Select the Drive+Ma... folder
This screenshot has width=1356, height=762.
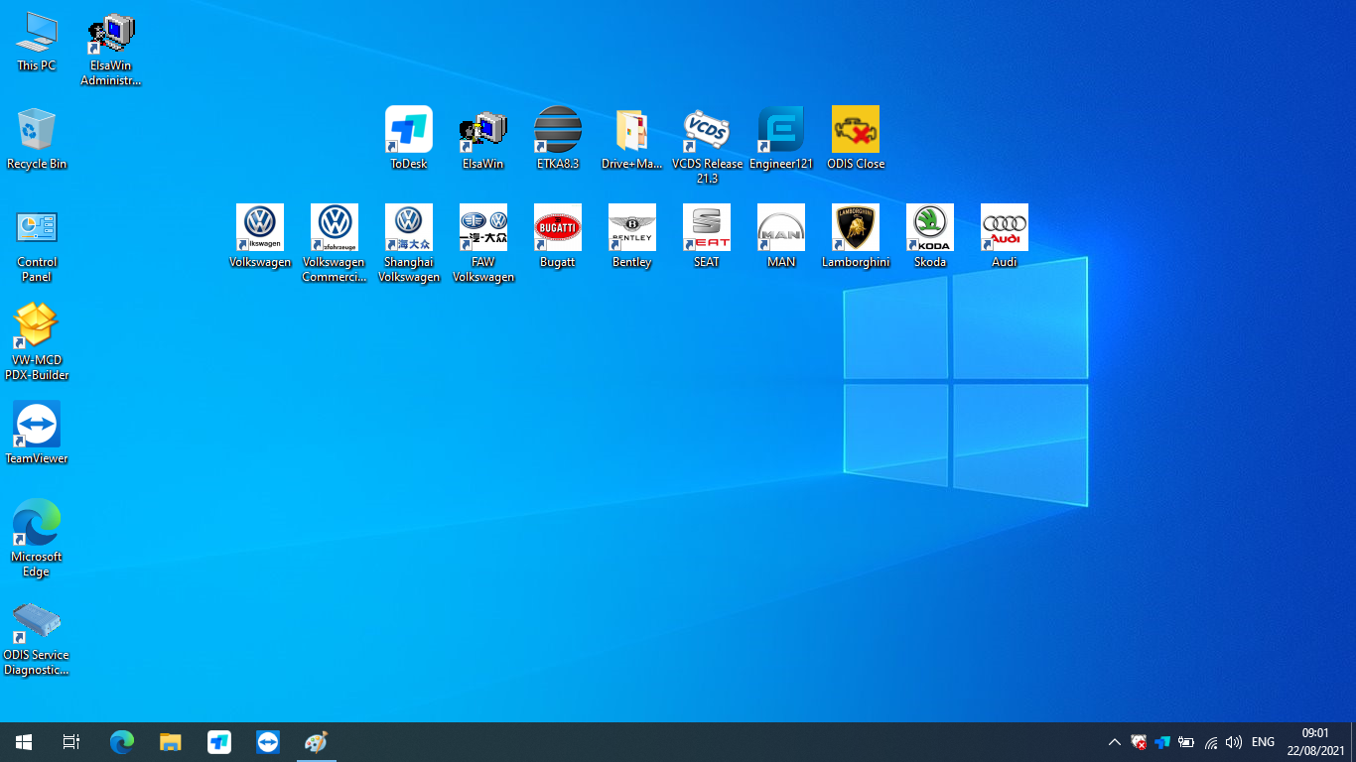coord(631,130)
